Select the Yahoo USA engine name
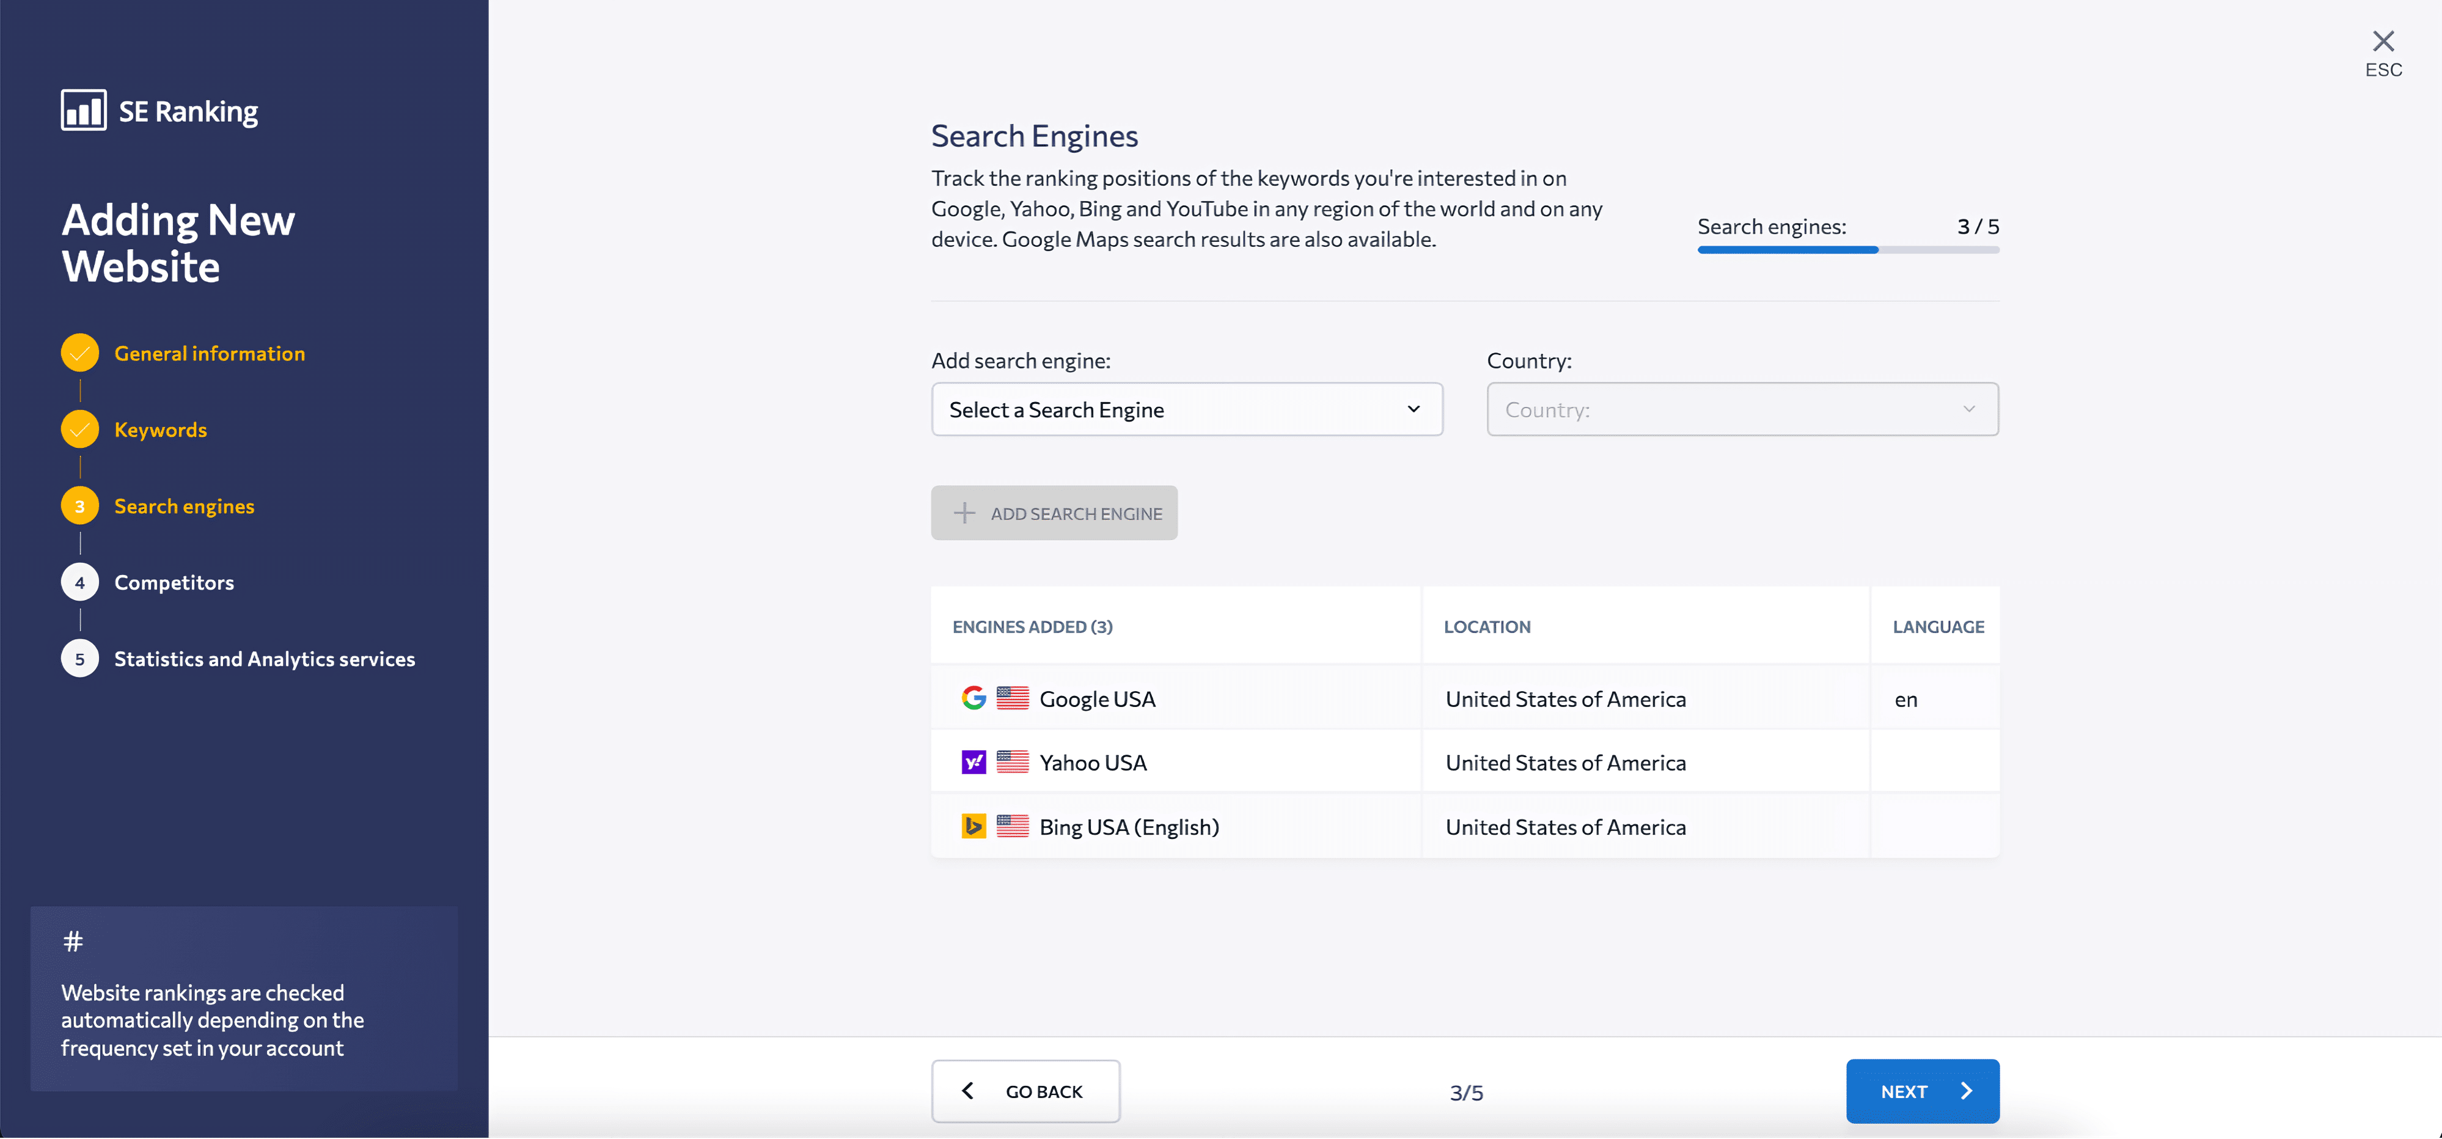Viewport: 2442px width, 1139px height. (1092, 763)
